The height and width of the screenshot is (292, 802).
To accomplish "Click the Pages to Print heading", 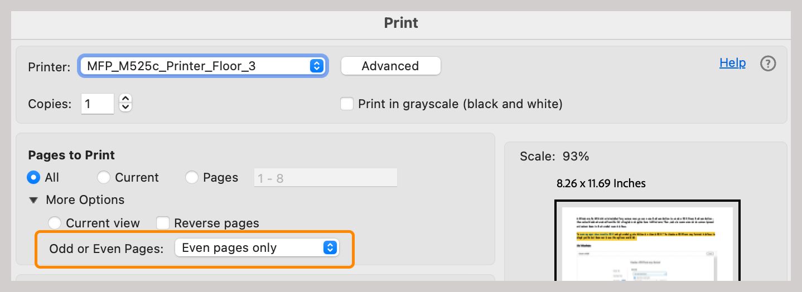I will [x=71, y=155].
